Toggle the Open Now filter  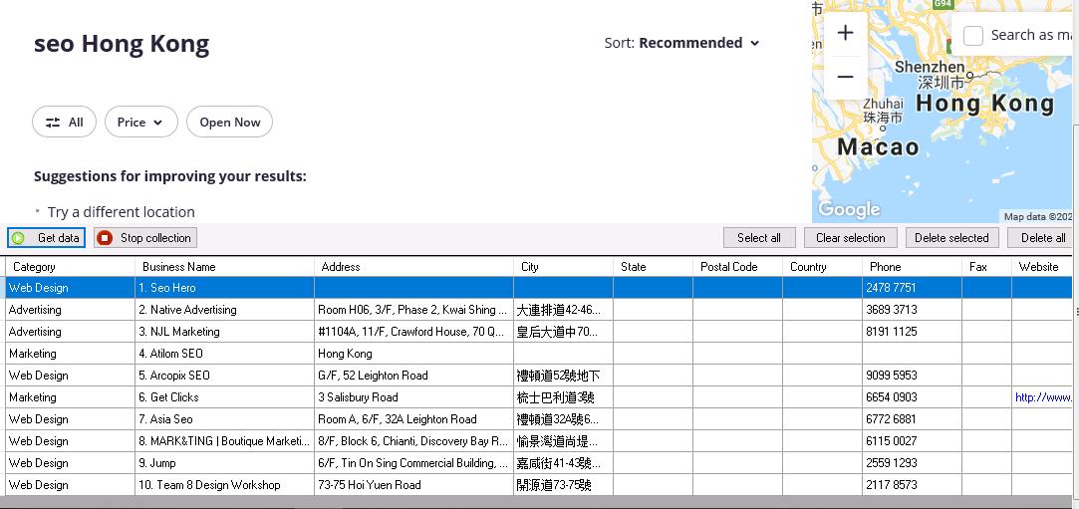229,122
